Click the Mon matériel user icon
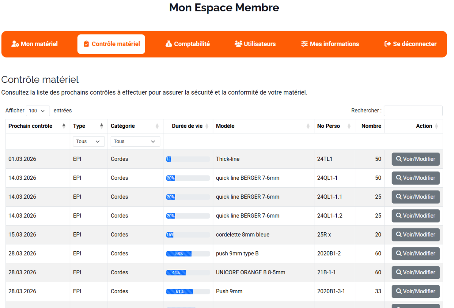Viewport: 454px width, 308px height. [15, 44]
